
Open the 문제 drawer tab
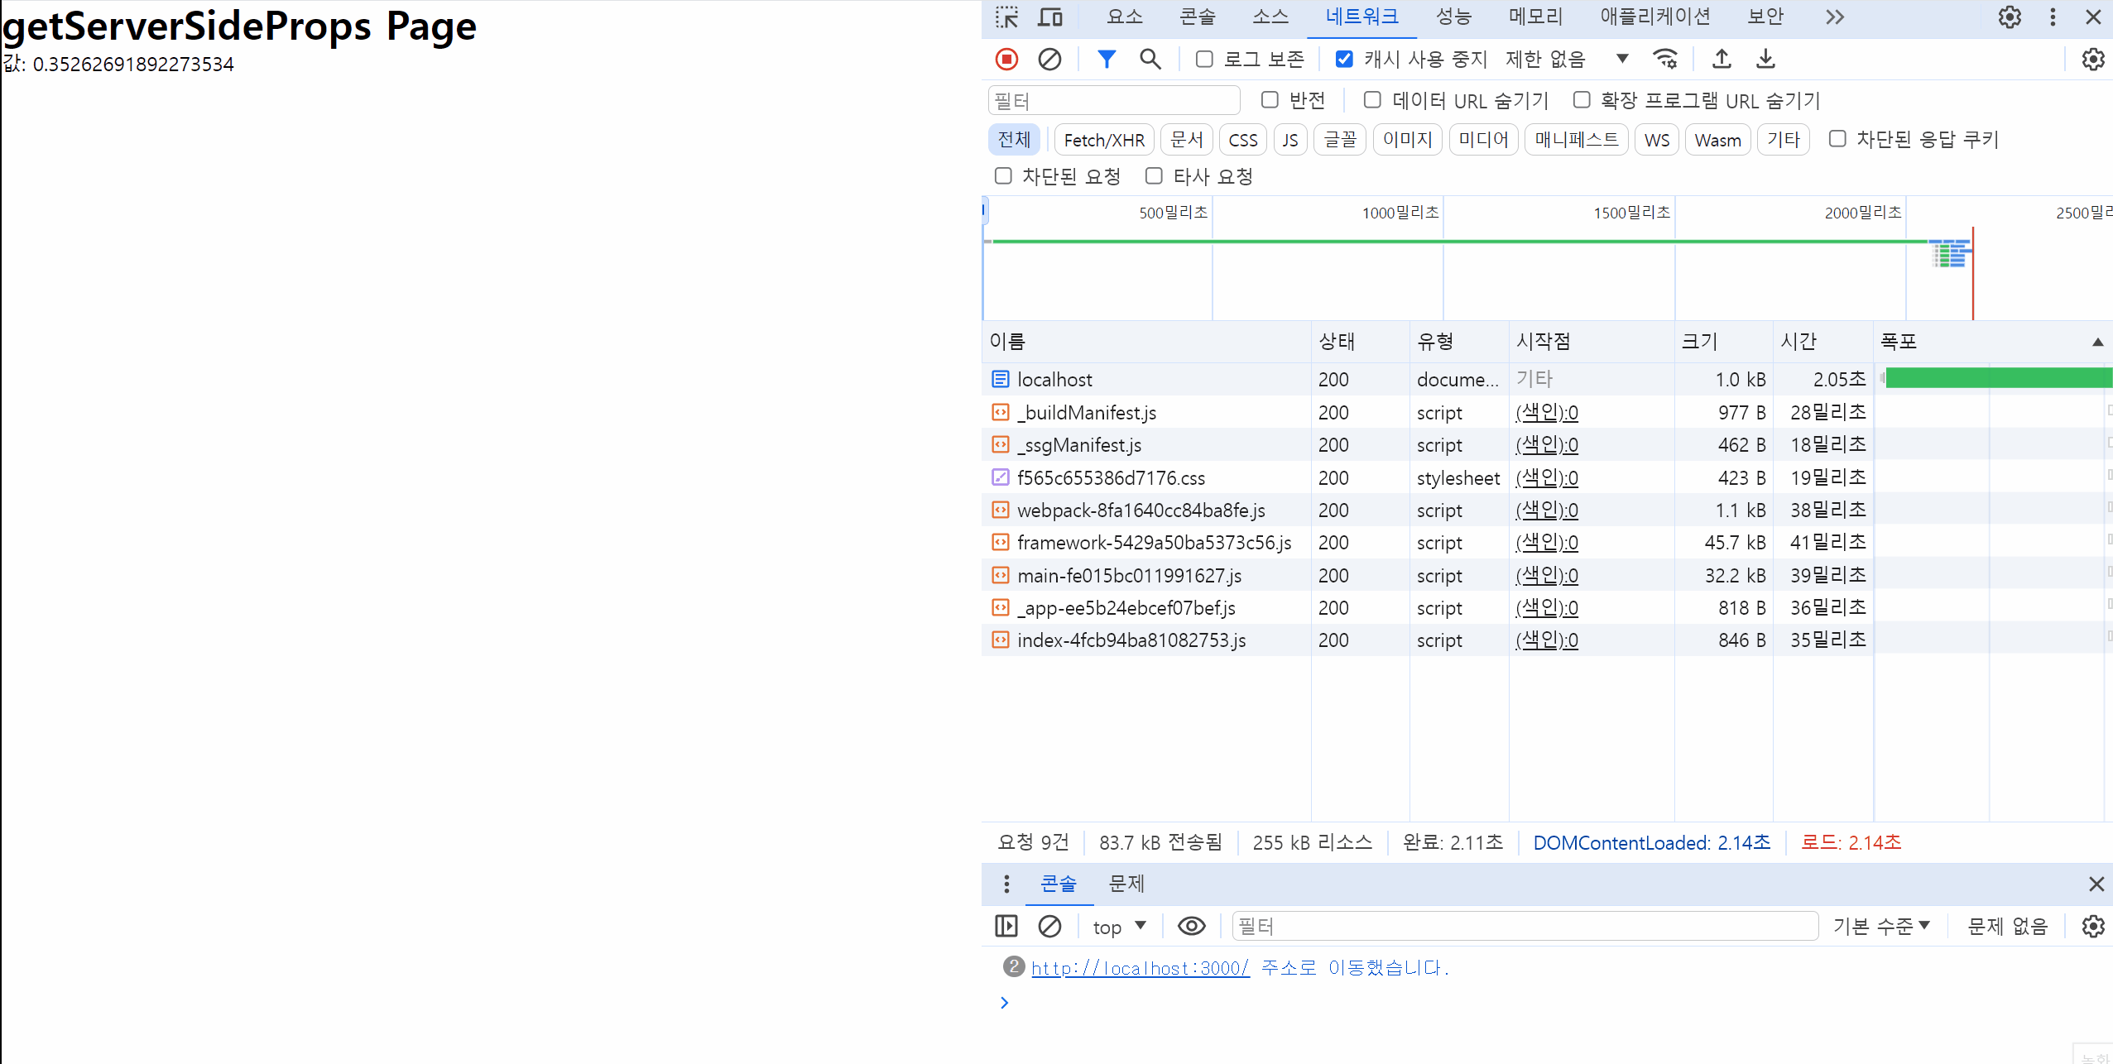(x=1126, y=884)
